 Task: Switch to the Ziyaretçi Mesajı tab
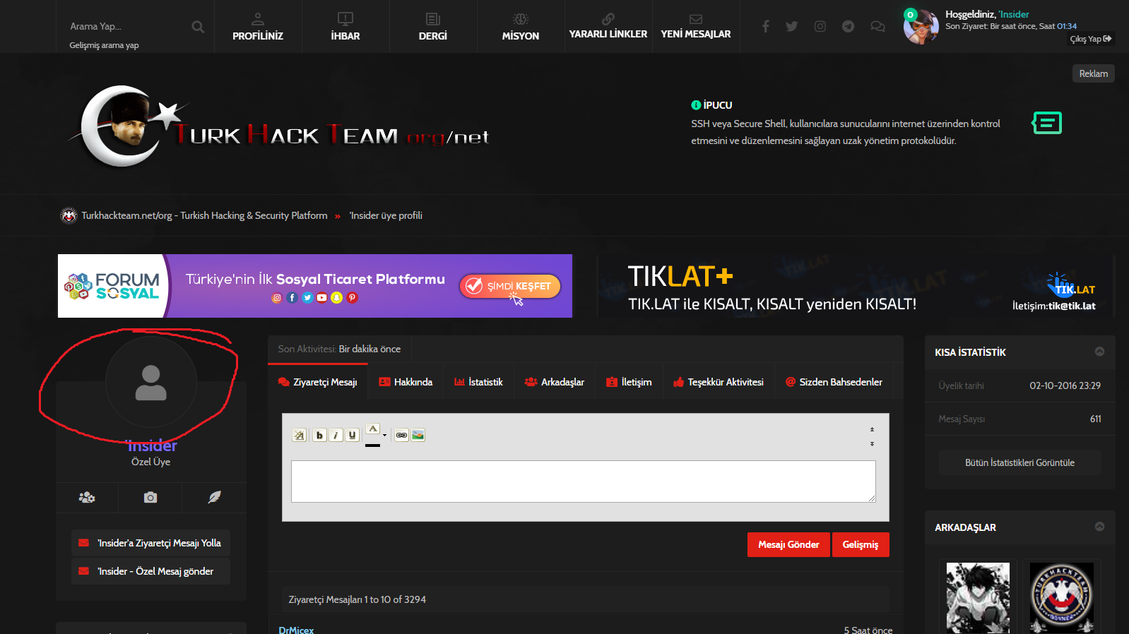click(x=318, y=382)
